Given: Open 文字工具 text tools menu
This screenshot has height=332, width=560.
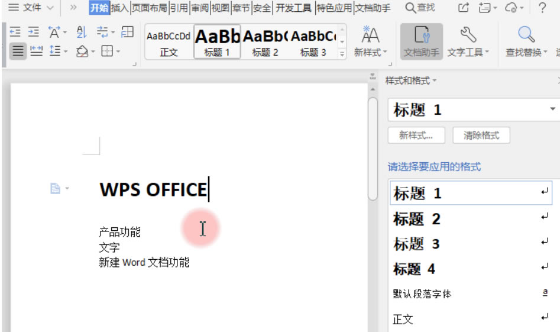Looking at the screenshot, I should [x=468, y=41].
